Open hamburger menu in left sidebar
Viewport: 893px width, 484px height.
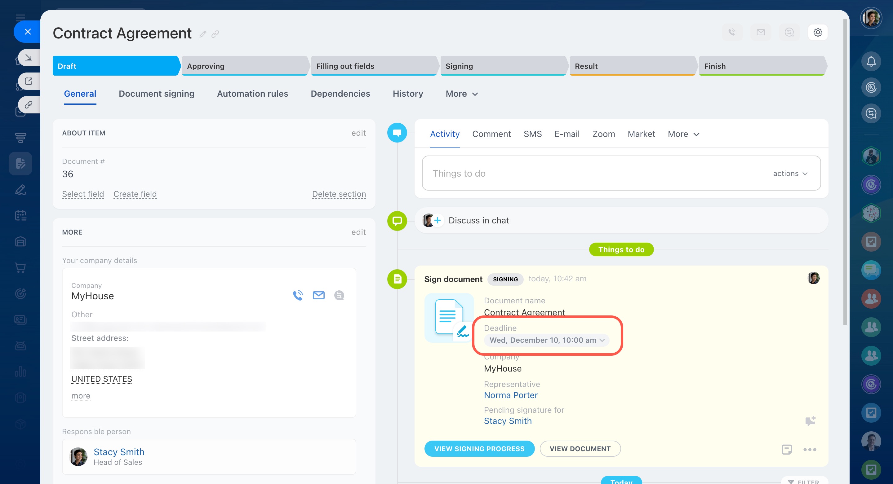(20, 17)
